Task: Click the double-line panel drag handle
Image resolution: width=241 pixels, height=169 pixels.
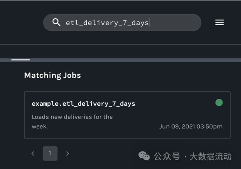Action: coord(20,60)
